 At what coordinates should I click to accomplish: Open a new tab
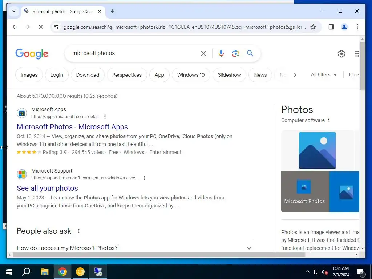point(113,11)
